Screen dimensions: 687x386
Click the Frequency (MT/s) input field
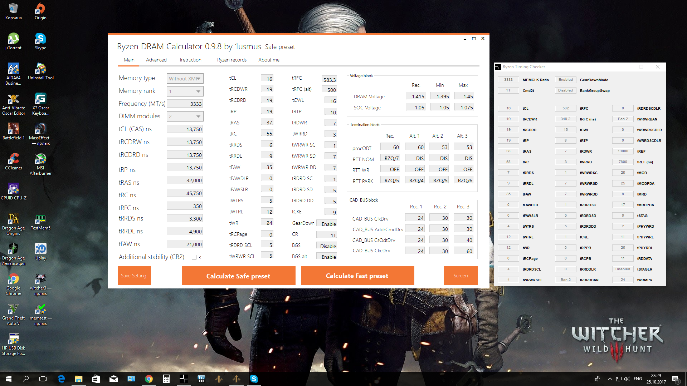coord(185,104)
